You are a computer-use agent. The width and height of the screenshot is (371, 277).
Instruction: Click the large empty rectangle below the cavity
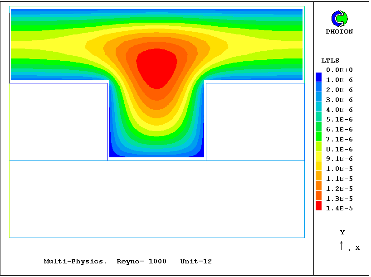tap(156, 199)
